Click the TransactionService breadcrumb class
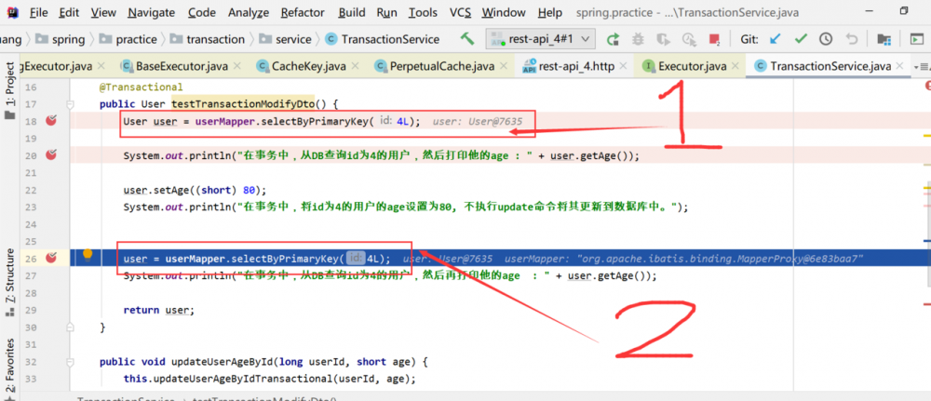The width and height of the screenshot is (931, 401). coord(382,39)
